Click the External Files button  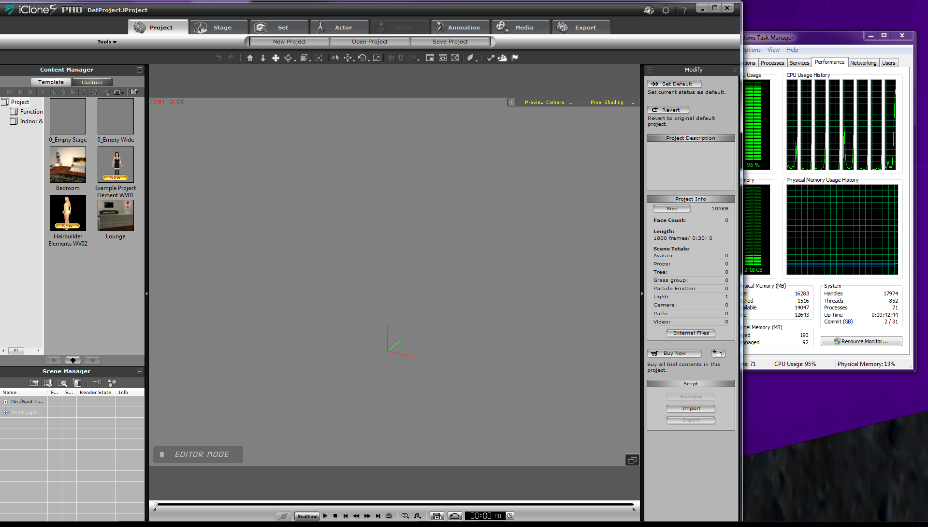coord(691,333)
